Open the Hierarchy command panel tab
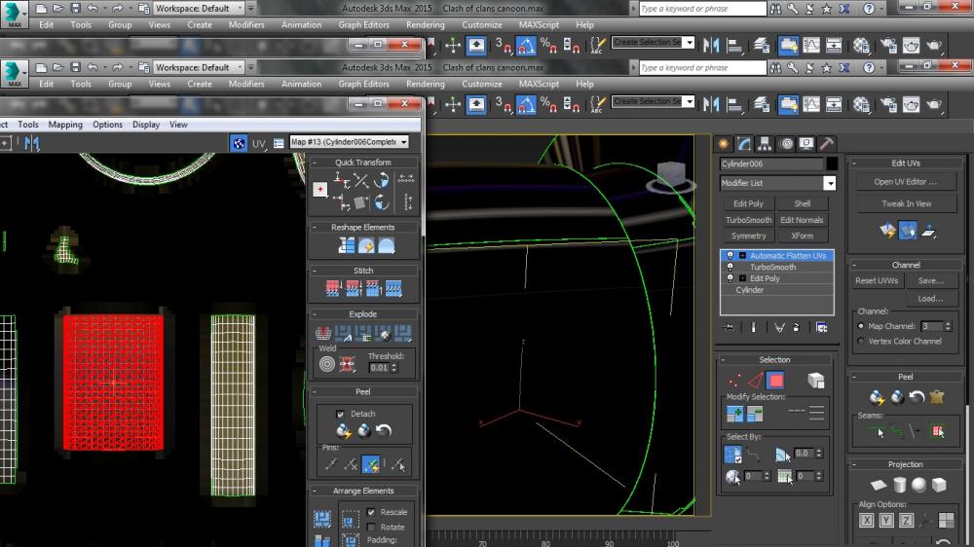 tap(765, 144)
